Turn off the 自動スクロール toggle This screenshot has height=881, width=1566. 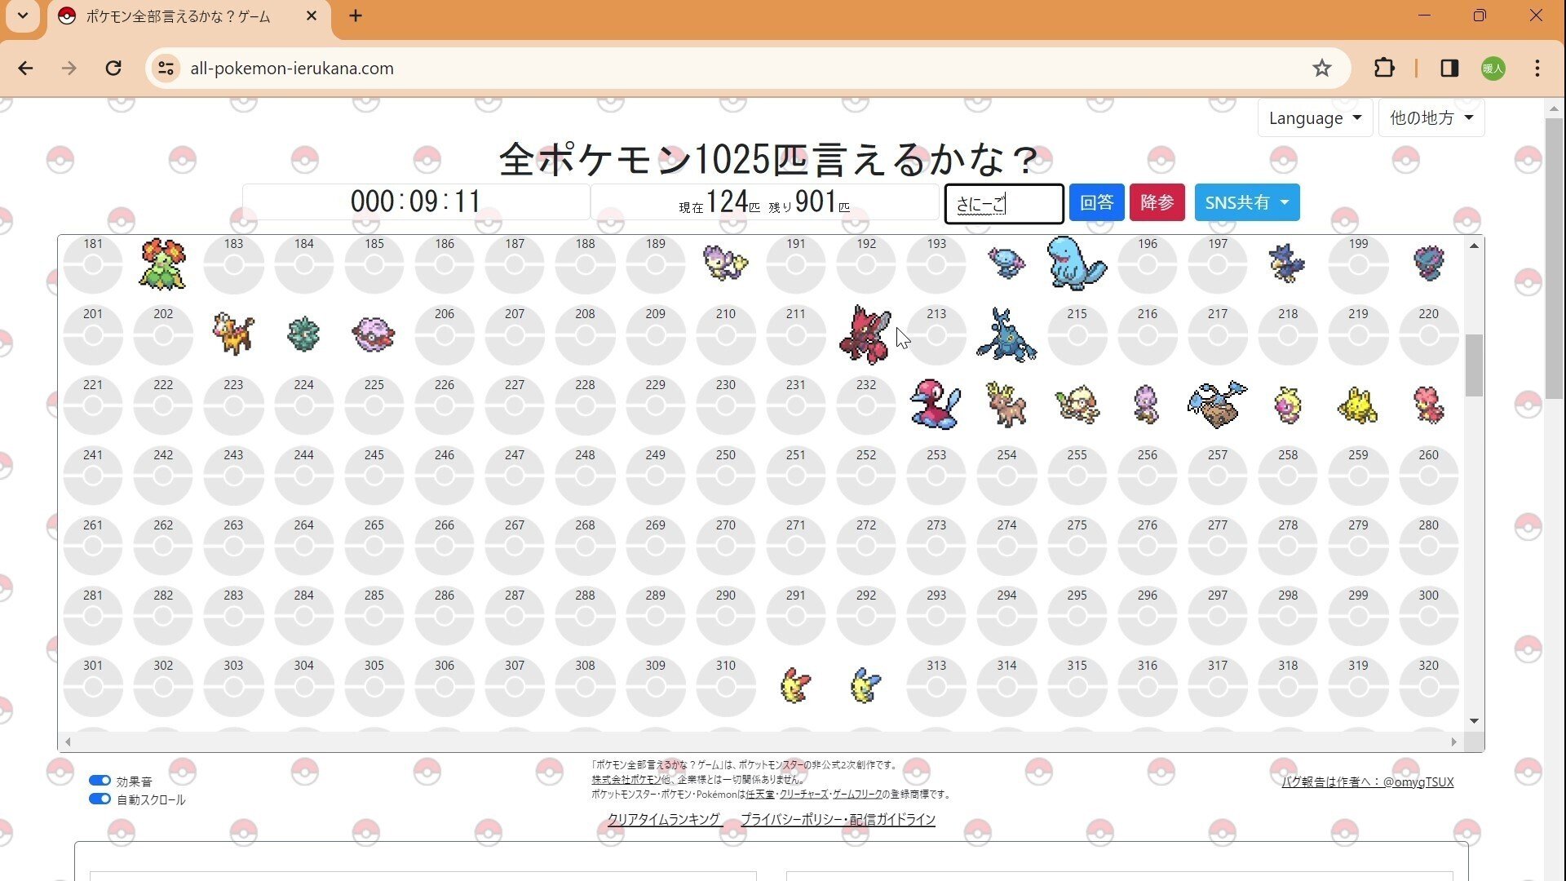coord(100,799)
